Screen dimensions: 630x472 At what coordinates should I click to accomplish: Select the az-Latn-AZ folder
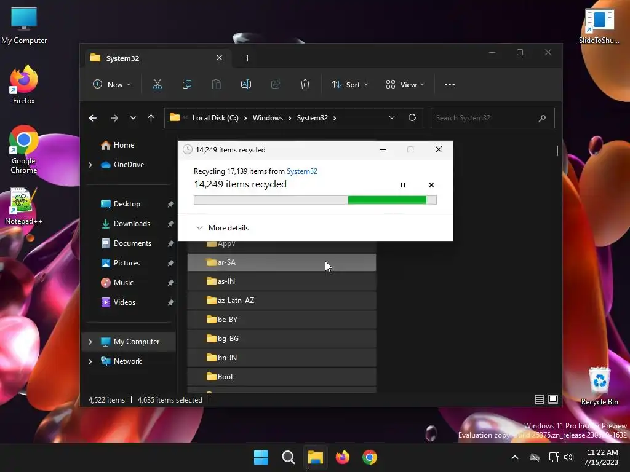tap(282, 301)
